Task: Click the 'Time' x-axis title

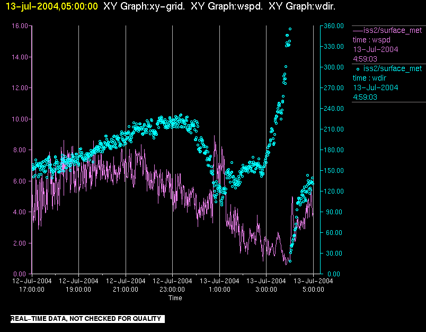Action: pyautogui.click(x=175, y=298)
